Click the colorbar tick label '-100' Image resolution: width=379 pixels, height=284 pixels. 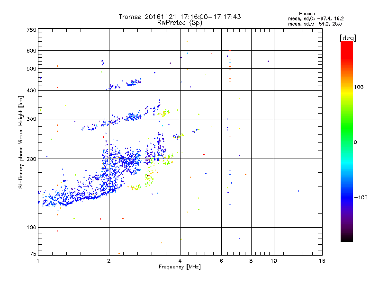[x=361, y=197]
